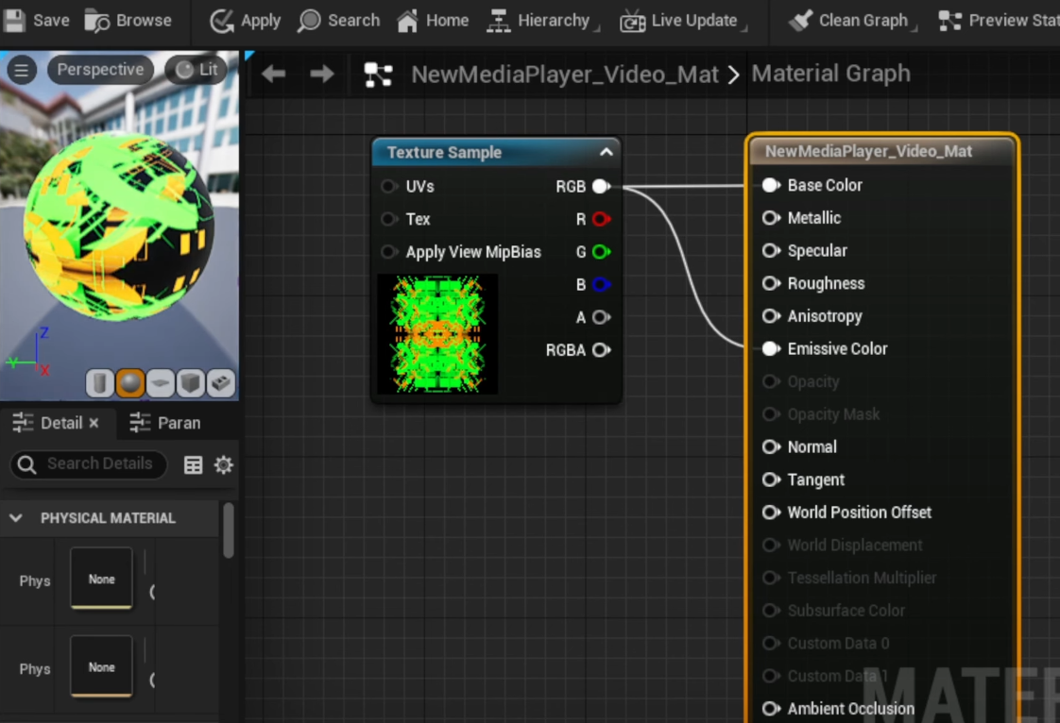Click the Perspective viewport button
This screenshot has width=1060, height=723.
coord(100,70)
